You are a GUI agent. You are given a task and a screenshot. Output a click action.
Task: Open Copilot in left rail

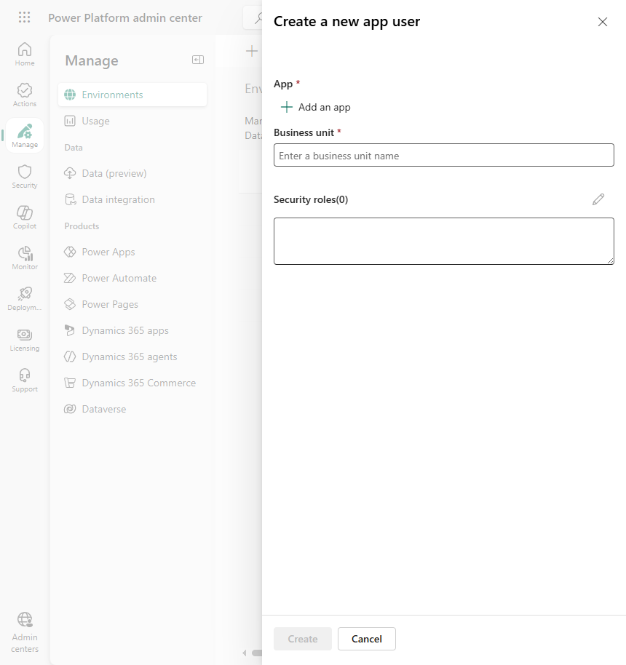(x=25, y=217)
